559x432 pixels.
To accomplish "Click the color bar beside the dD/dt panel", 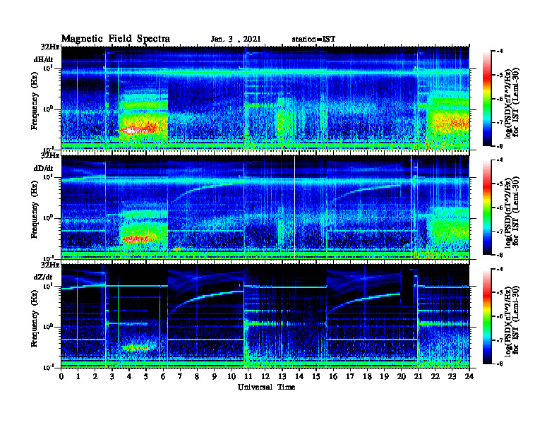I will 487,208.
